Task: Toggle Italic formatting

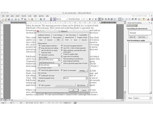Action: 93,19
